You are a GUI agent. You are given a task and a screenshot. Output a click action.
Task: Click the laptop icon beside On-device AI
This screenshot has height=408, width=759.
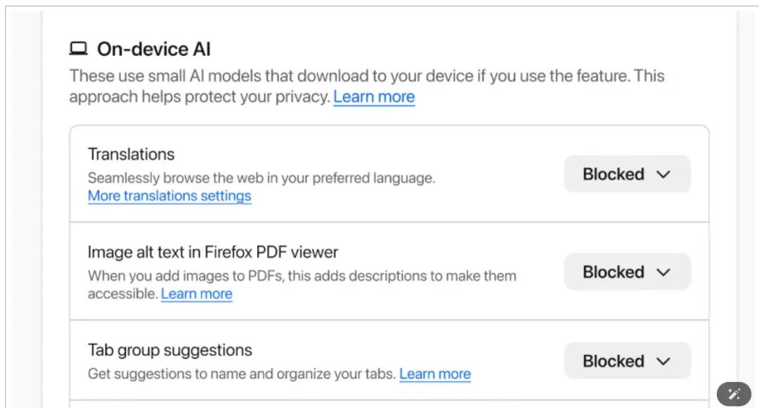(78, 49)
